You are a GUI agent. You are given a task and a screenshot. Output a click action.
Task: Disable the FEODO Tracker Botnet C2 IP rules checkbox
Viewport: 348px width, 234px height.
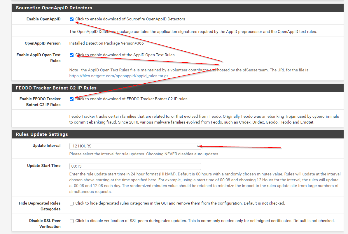[71, 99]
